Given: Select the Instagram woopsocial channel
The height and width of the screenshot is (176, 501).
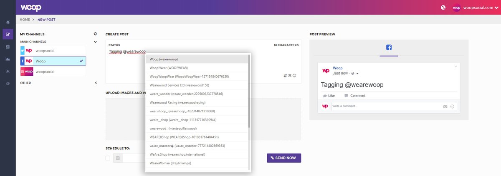Looking at the screenshot, I should click(x=53, y=72).
